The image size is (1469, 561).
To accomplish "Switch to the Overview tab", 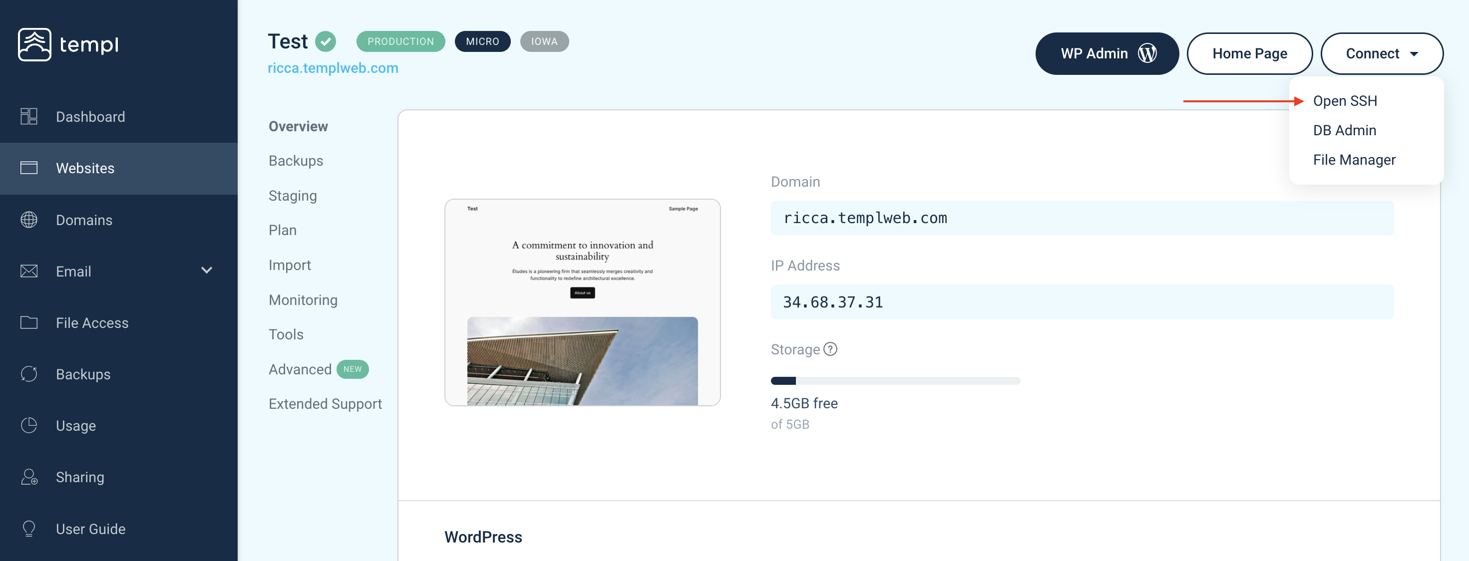I will click(x=298, y=127).
